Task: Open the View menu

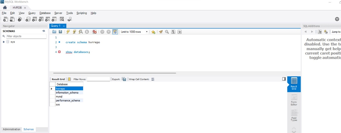Action: (21, 13)
